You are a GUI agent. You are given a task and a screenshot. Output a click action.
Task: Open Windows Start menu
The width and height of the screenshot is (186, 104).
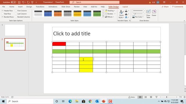3,101
